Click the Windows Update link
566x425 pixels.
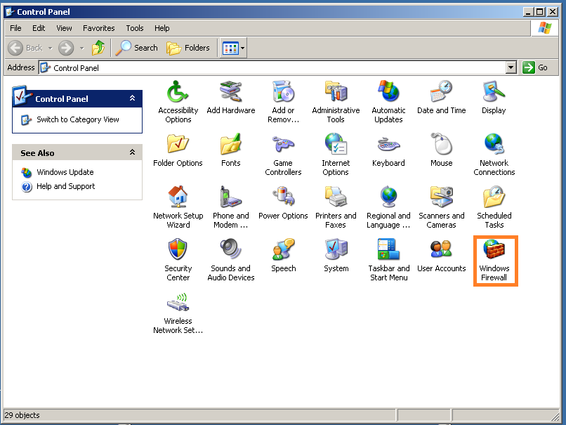coord(65,172)
